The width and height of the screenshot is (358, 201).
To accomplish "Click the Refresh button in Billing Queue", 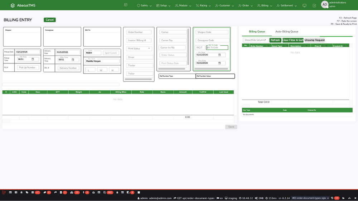I will [x=275, y=40].
